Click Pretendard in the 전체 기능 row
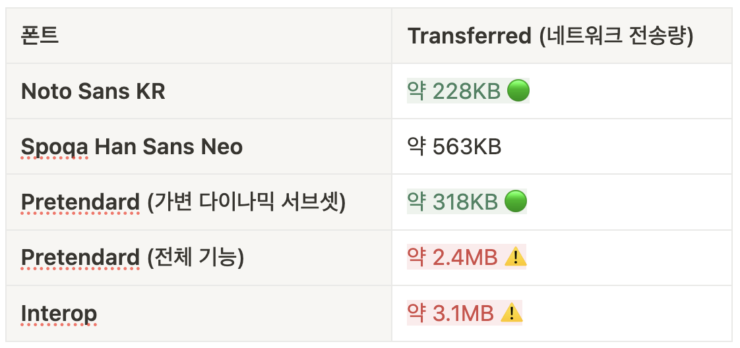The image size is (740, 348). point(80,258)
